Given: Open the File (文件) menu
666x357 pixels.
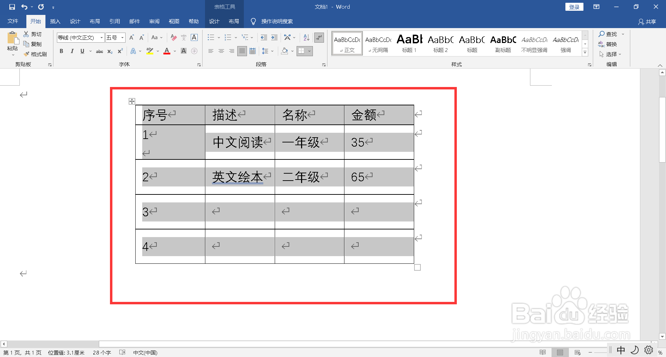Looking at the screenshot, I should click(x=13, y=21).
